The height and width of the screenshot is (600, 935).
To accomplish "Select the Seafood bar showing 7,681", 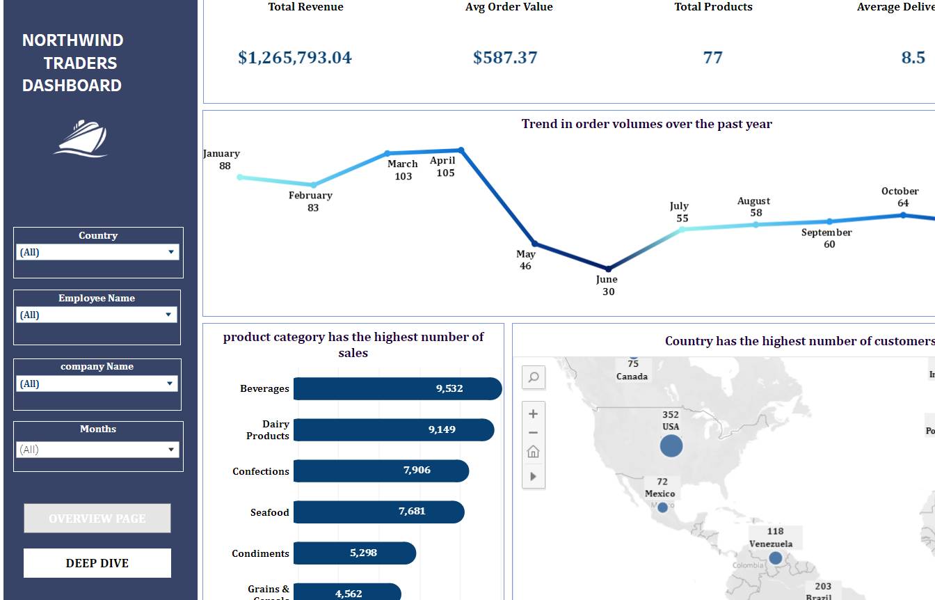I will 378,512.
